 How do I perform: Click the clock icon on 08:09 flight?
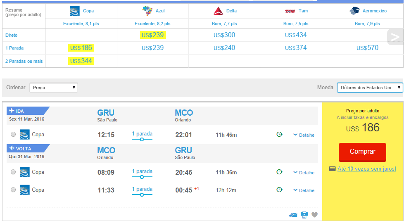click(x=279, y=172)
